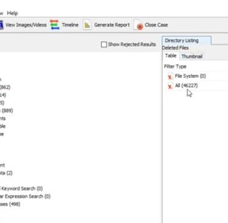Click the deleted-file icon beside File System
This screenshot has height=223, width=228.
pyautogui.click(x=170, y=76)
